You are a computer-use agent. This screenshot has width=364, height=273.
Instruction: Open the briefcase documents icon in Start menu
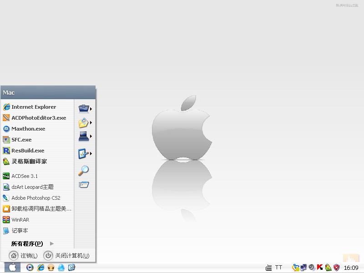click(x=84, y=108)
